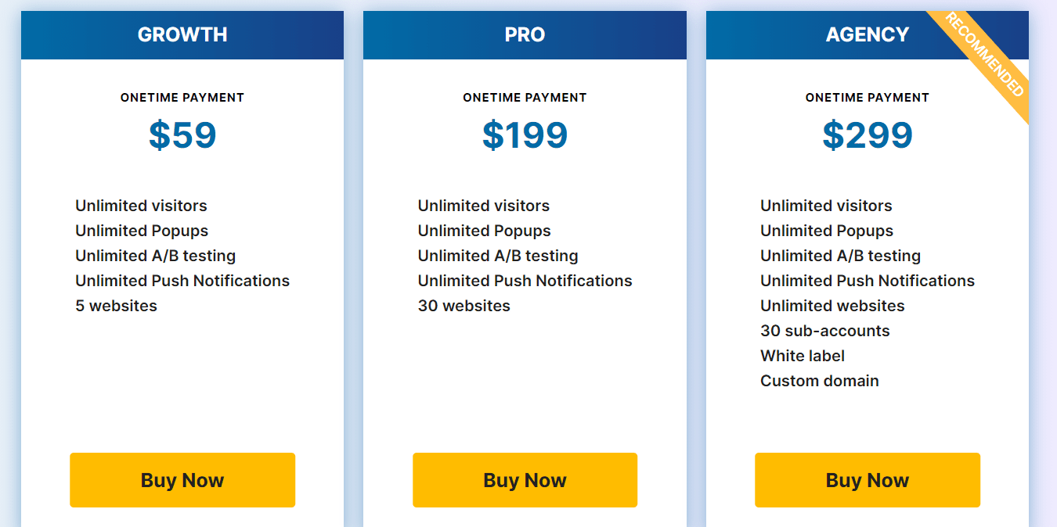The width and height of the screenshot is (1057, 527).
Task: Click ONETIME PAYMENT text under GROWTH
Action: (182, 97)
